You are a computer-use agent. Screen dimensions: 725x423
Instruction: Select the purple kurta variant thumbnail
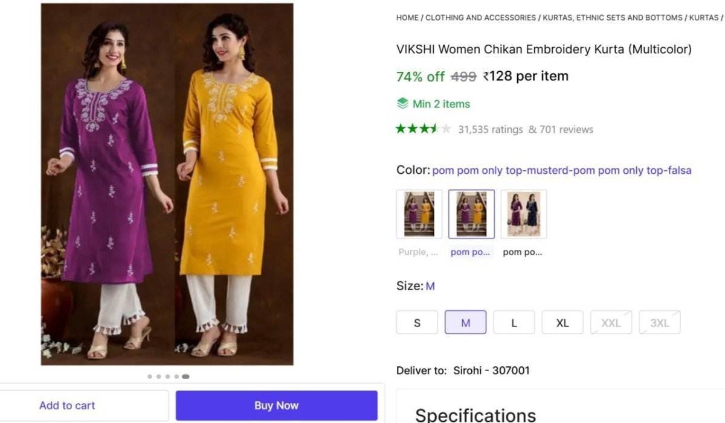coord(419,214)
